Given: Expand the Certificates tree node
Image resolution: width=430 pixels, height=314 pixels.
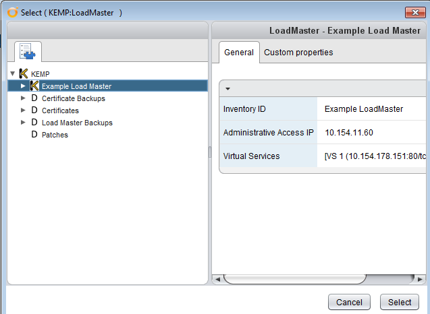Looking at the screenshot, I should coord(23,110).
